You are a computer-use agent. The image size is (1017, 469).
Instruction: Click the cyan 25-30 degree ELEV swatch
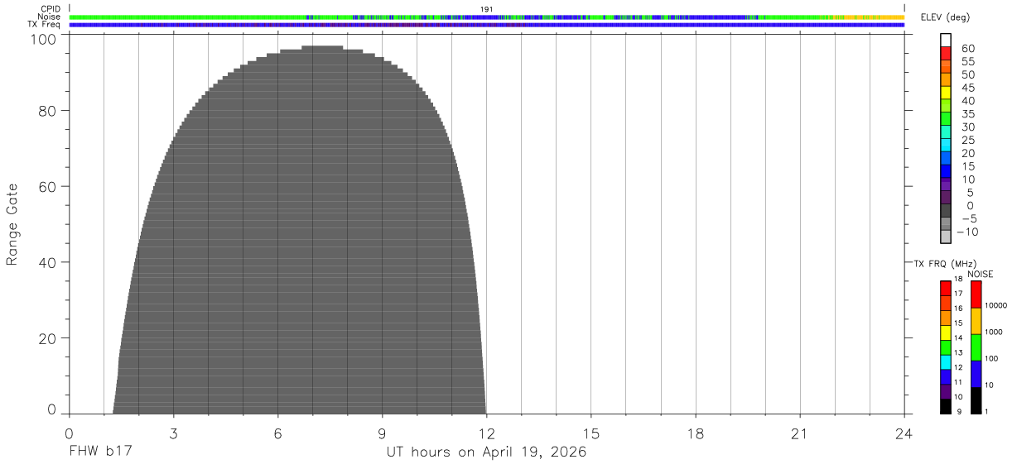pos(946,132)
